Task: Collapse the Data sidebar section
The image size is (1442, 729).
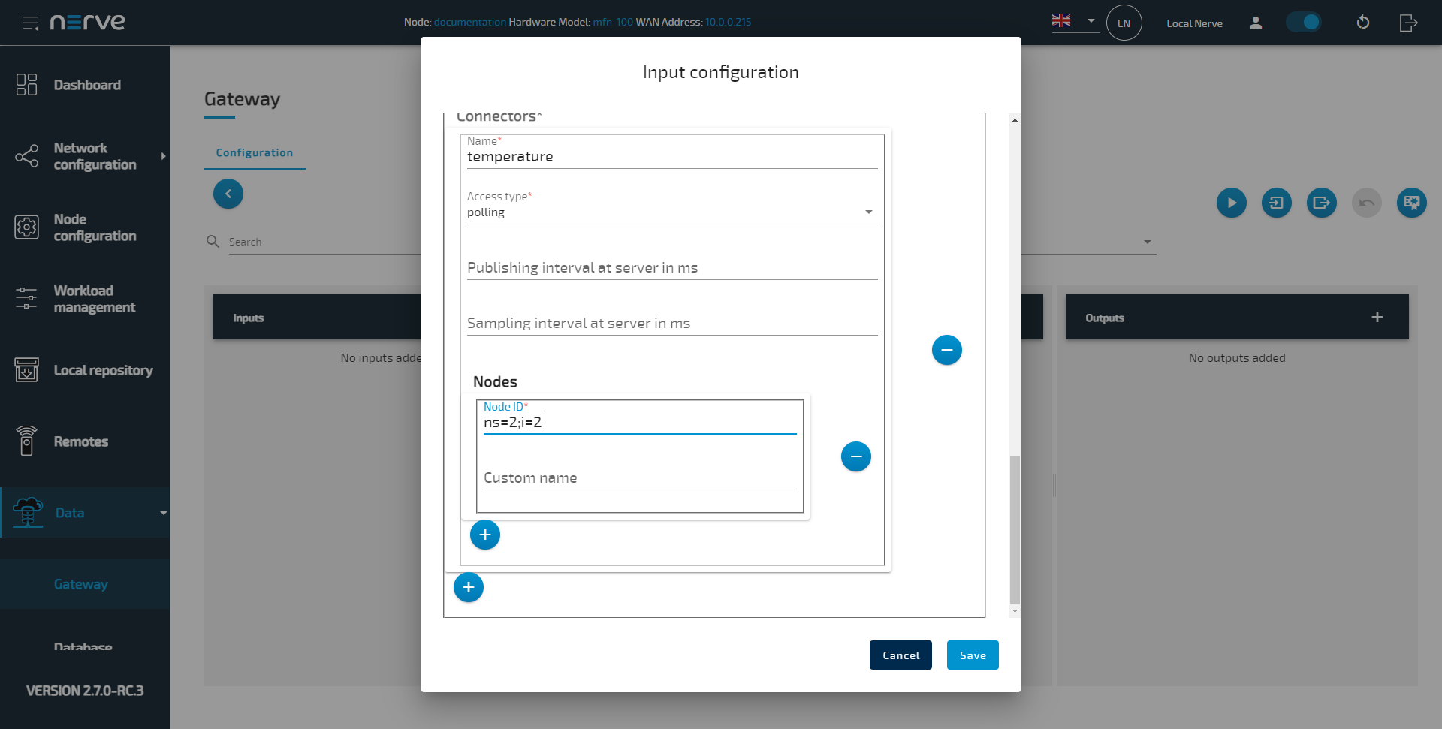Action: coord(163,513)
